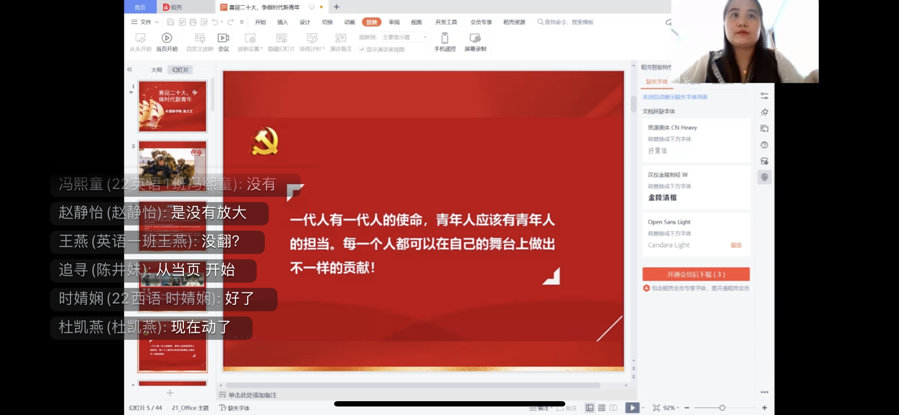Start slideshow from current page (当页开始)

click(x=167, y=38)
